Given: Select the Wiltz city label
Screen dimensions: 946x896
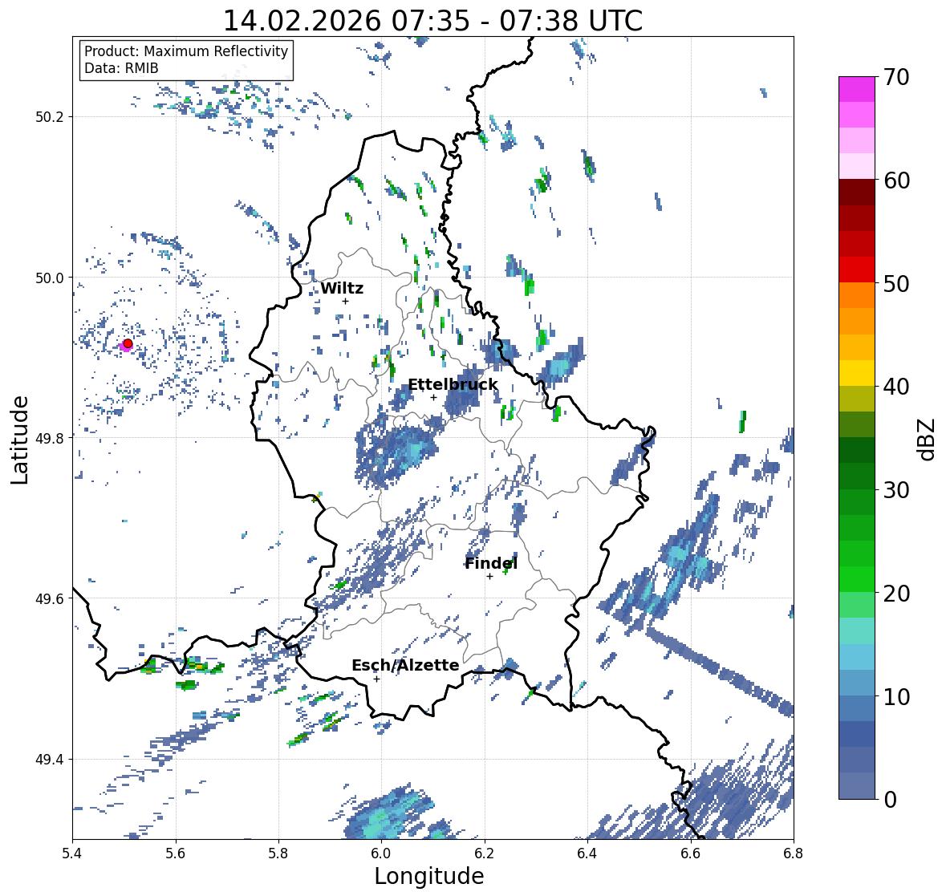Looking at the screenshot, I should tap(342, 288).
